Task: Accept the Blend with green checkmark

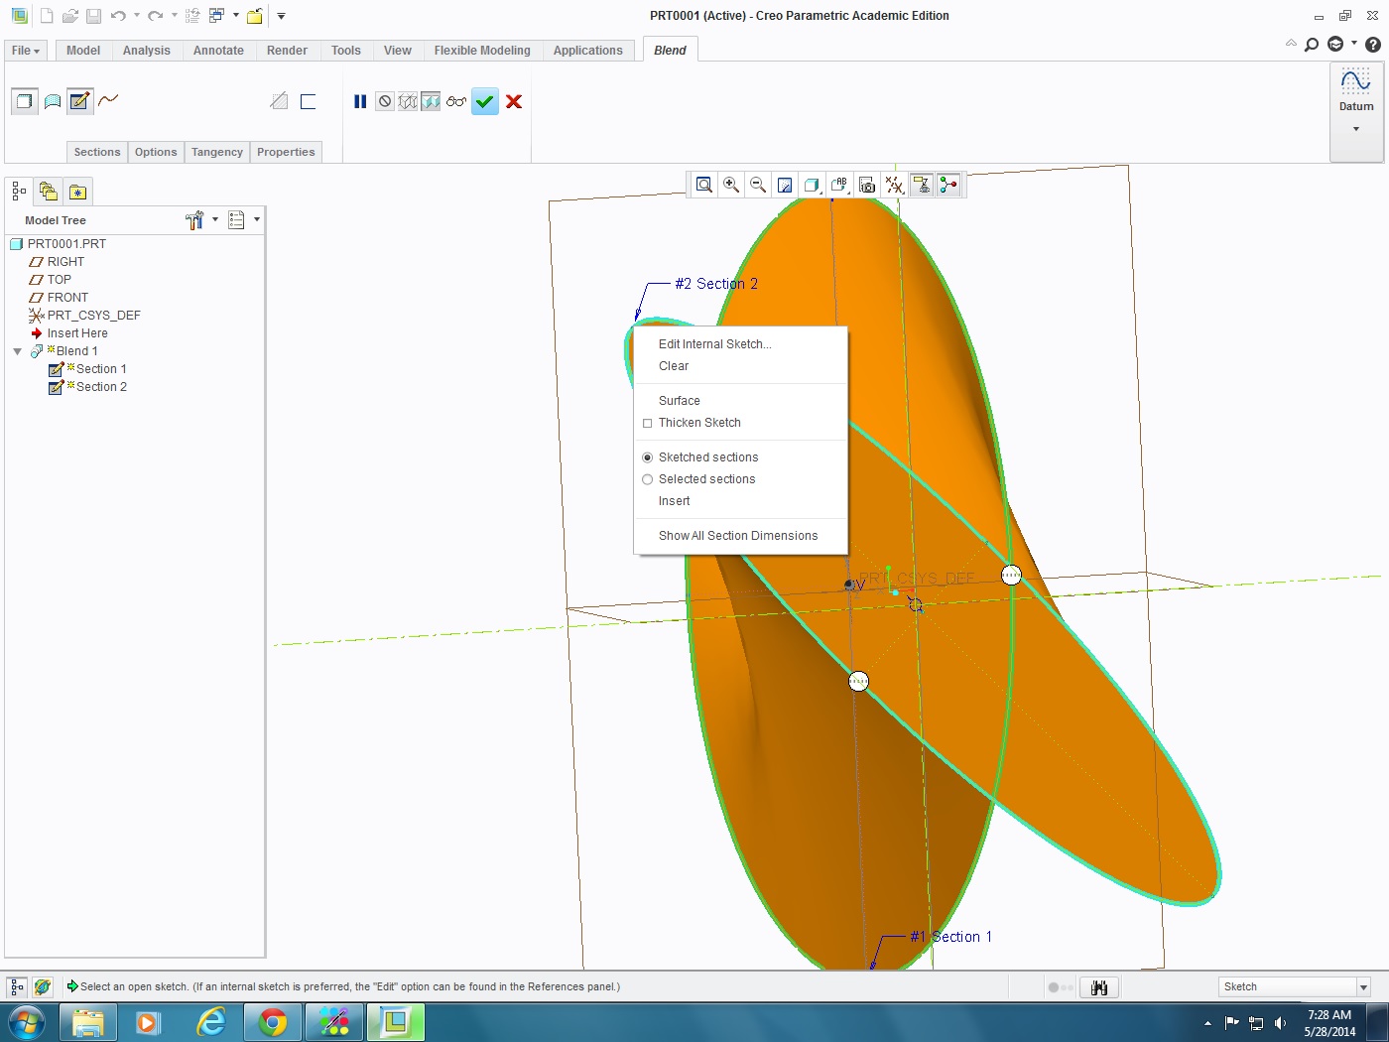Action: [x=484, y=101]
